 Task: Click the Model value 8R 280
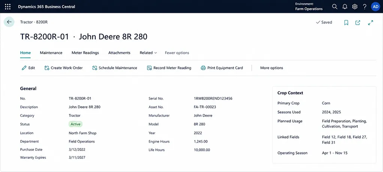(x=199, y=124)
